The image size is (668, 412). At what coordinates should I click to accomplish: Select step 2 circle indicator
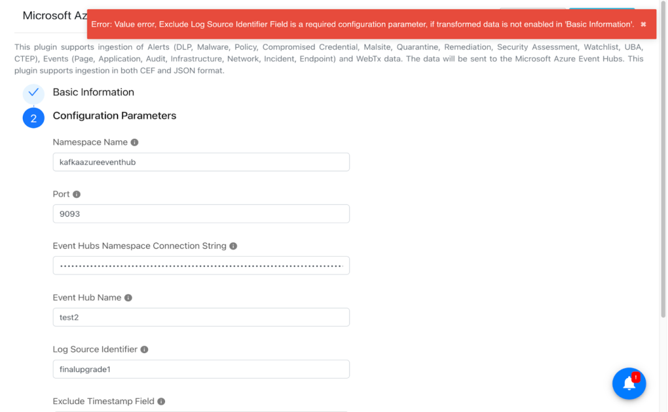click(34, 118)
